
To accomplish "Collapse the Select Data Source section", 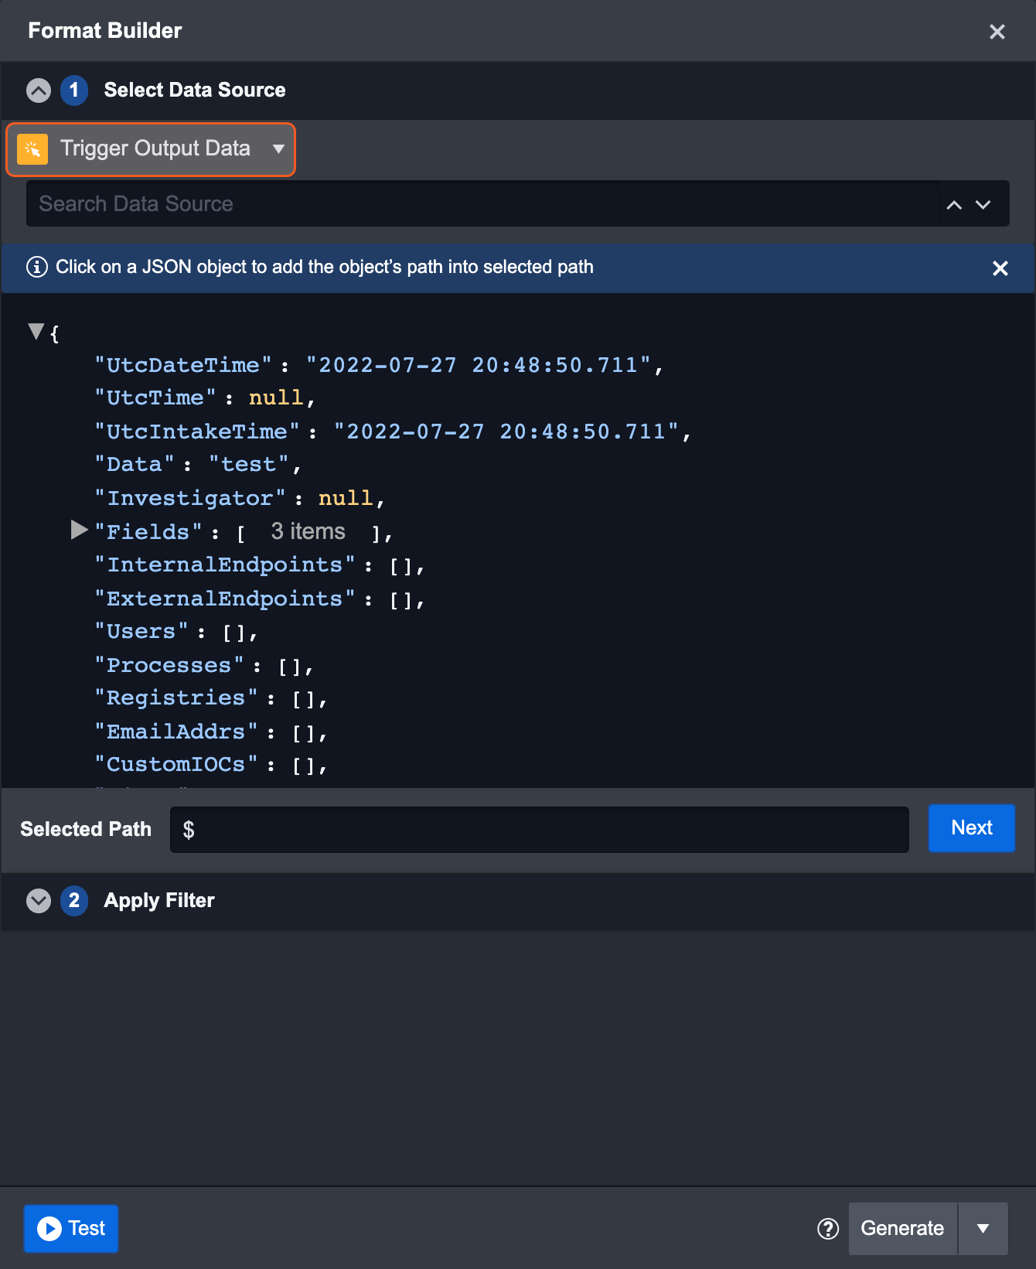I will 39,90.
